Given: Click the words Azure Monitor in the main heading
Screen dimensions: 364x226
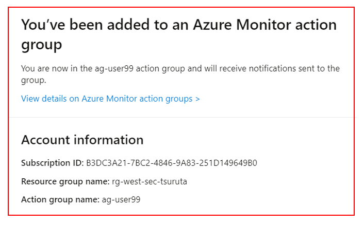Looking at the screenshot, I should pos(241,25).
